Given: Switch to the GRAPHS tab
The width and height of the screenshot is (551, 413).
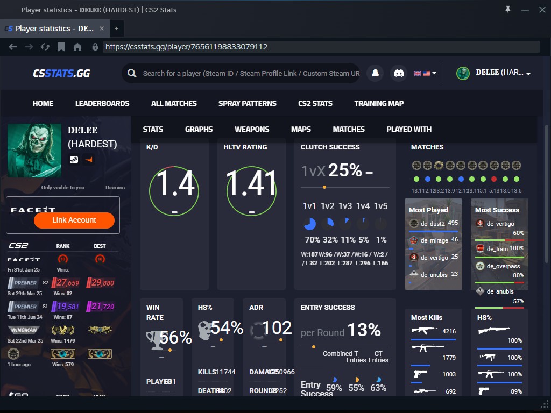Looking at the screenshot, I should coord(199,129).
